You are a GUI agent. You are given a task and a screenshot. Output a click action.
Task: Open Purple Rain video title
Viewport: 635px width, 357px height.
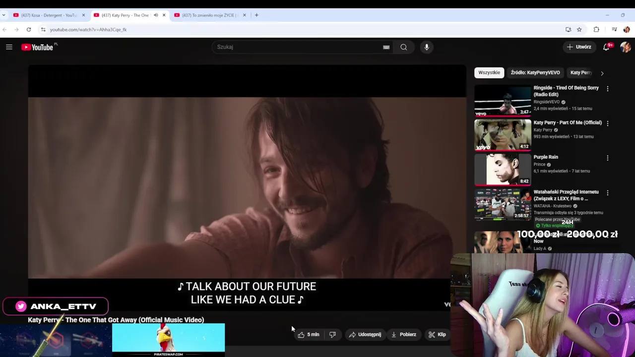pyautogui.click(x=546, y=157)
